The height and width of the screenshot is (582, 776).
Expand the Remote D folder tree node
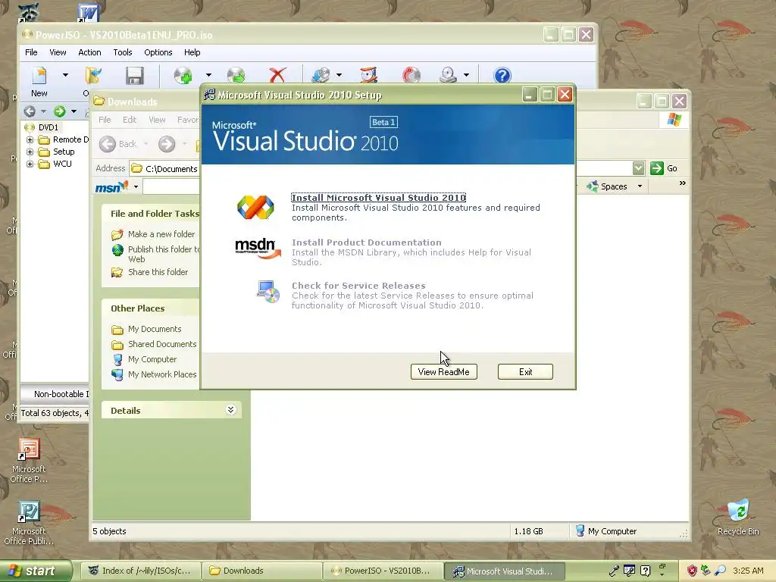tap(30, 139)
